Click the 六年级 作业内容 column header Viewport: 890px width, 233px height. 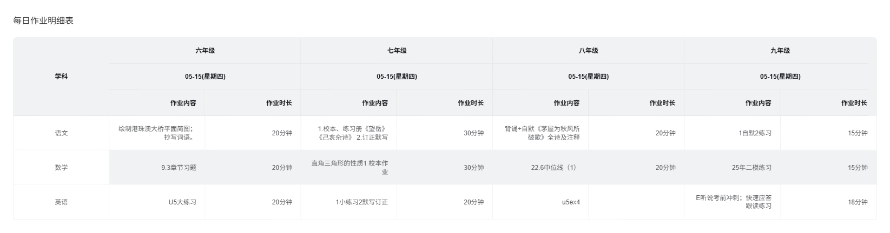[157, 102]
